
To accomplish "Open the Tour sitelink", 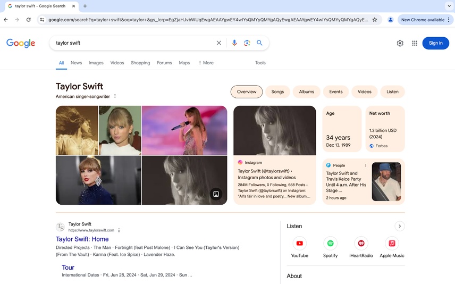I will tap(68, 268).
